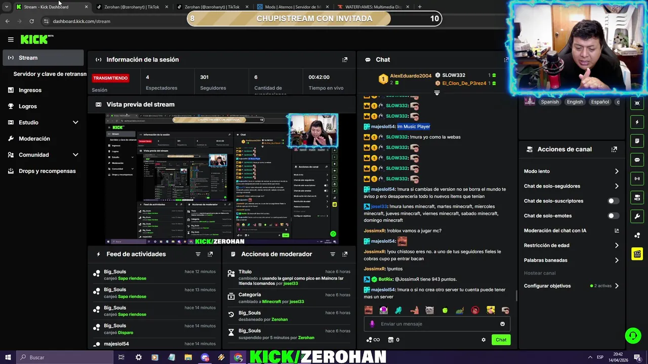Viewport: 648px width, 364px height.
Task: Click the wrench icon in right rail
Action: [x=637, y=216]
